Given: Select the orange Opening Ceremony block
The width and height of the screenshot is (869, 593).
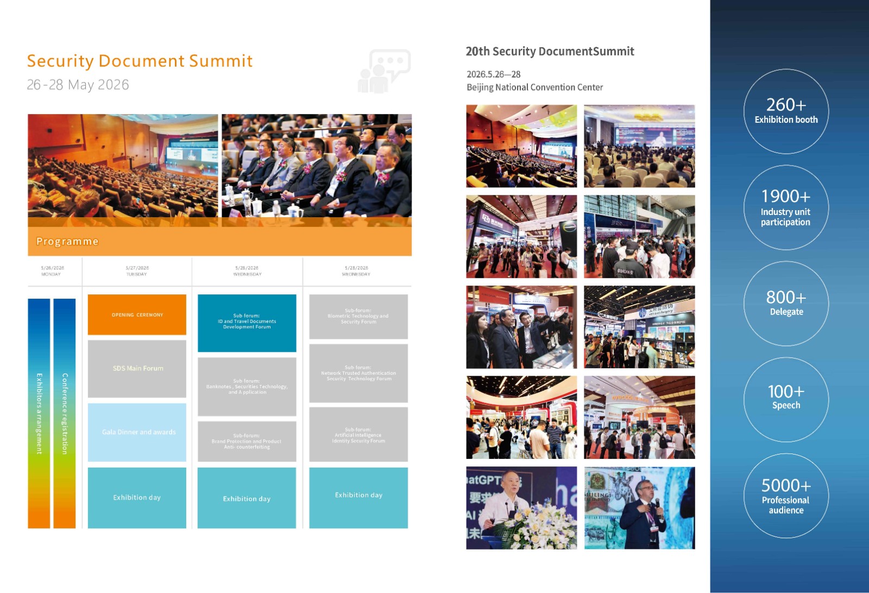Looking at the screenshot, I should pyautogui.click(x=137, y=314).
